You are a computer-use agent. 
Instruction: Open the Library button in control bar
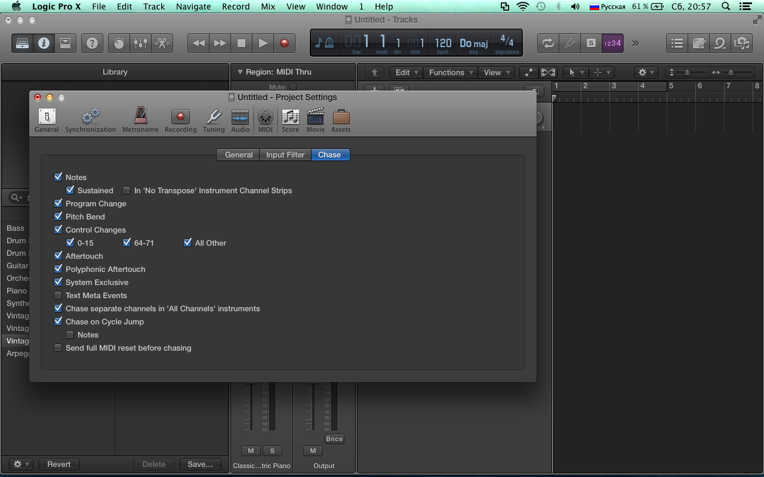point(23,43)
